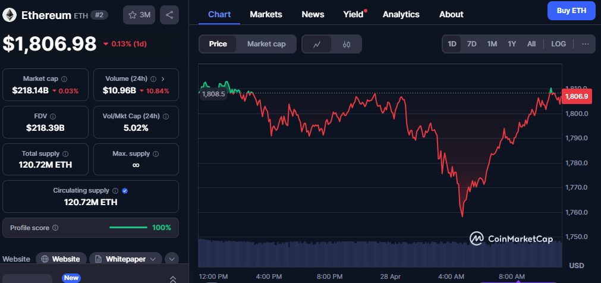Image resolution: width=601 pixels, height=283 pixels.
Task: Set chart range to 1Y
Action: (x=512, y=44)
